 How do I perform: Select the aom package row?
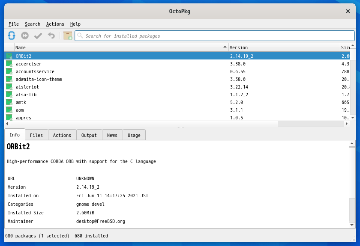[177, 110]
